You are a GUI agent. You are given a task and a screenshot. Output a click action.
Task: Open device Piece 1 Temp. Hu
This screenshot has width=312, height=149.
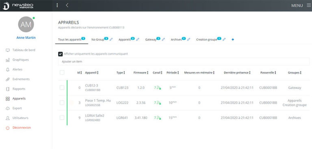(x=98, y=101)
